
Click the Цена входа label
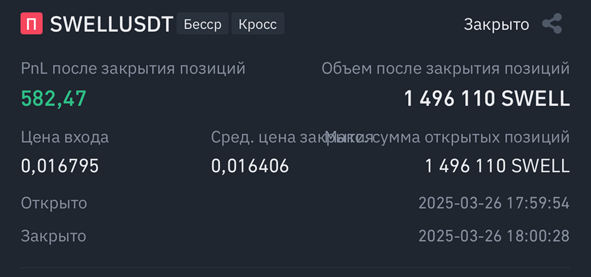point(65,137)
